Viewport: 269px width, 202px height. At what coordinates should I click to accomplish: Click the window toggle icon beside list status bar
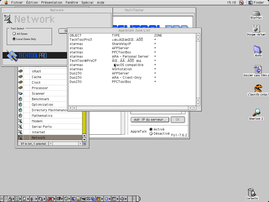[84, 144]
